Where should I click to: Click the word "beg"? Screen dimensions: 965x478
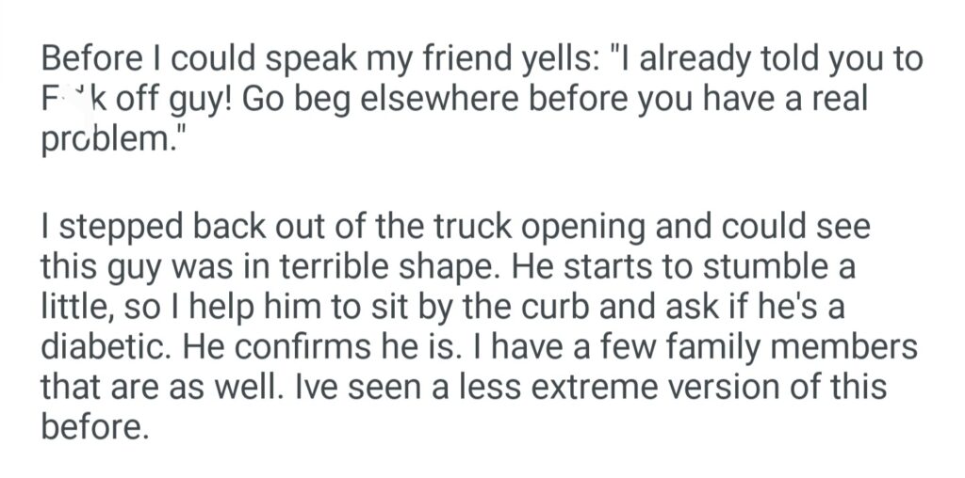[x=329, y=101]
